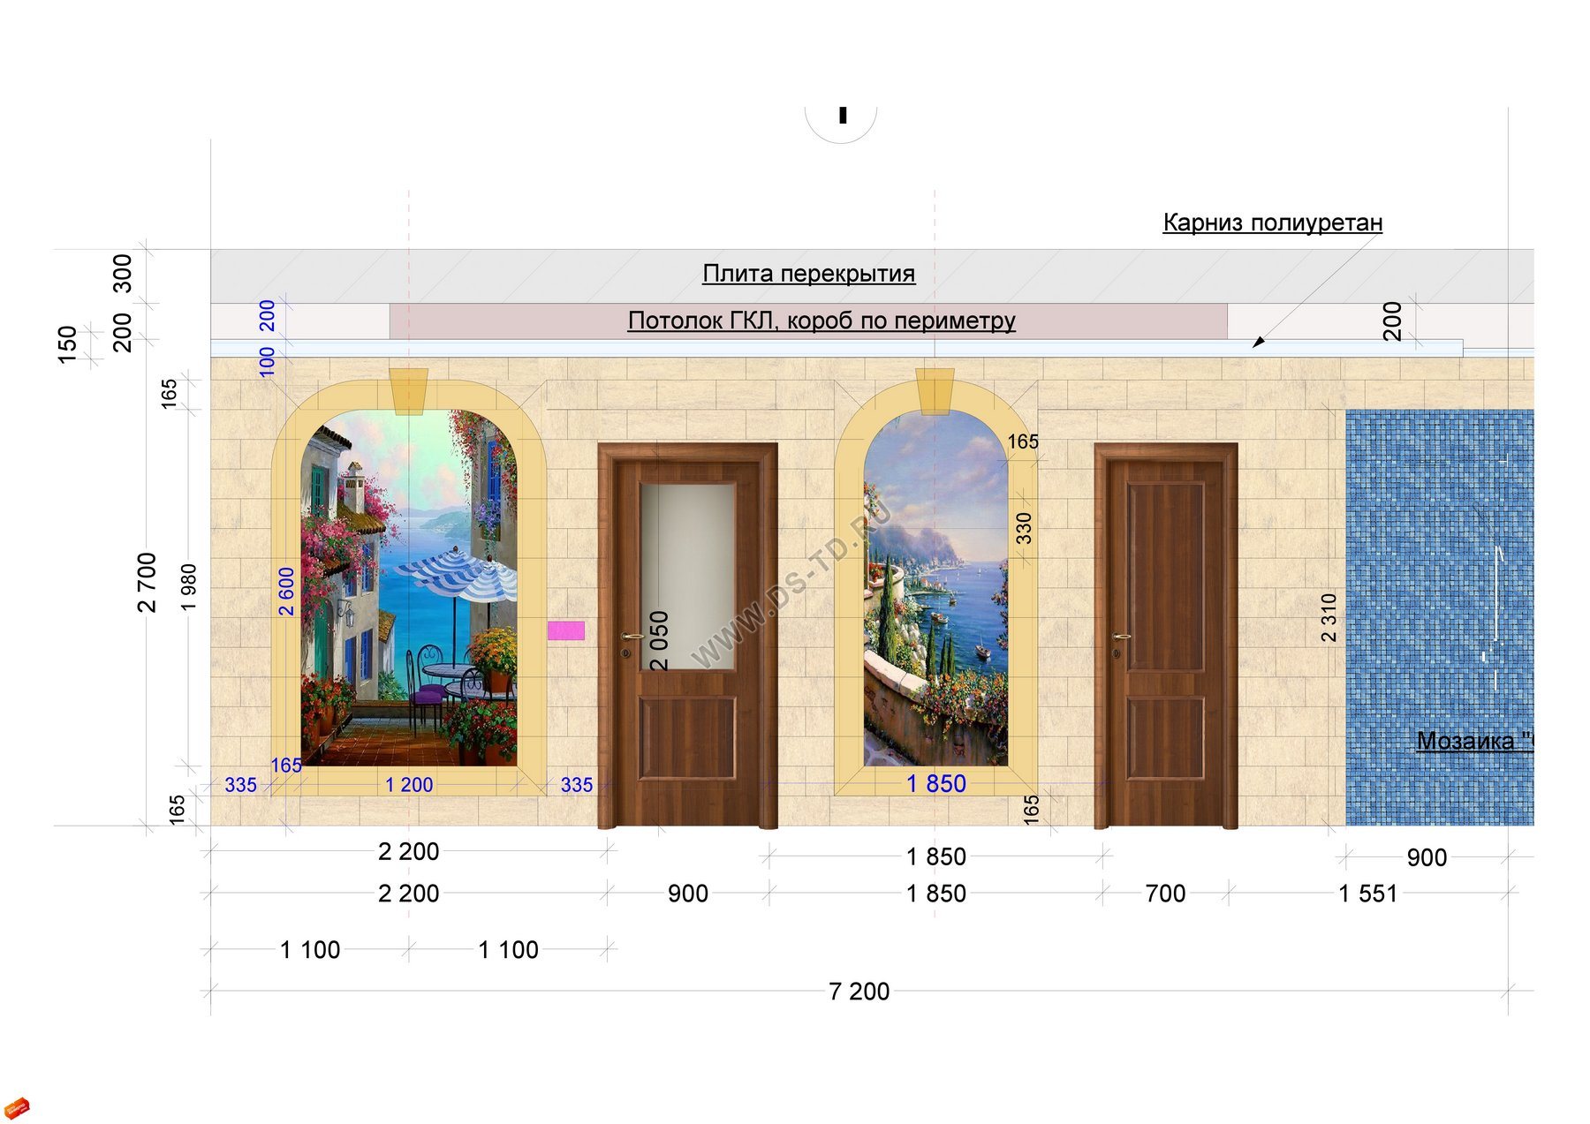Select the "1 980" vertical dimension
Viewport: 1590px width, 1124px height.
coord(189,587)
